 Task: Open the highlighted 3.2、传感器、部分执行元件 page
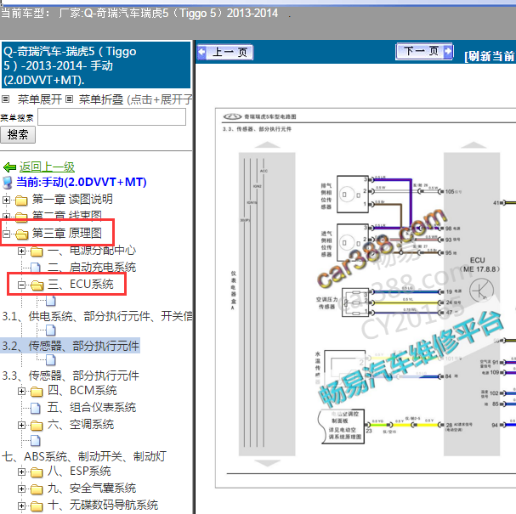pos(71,346)
